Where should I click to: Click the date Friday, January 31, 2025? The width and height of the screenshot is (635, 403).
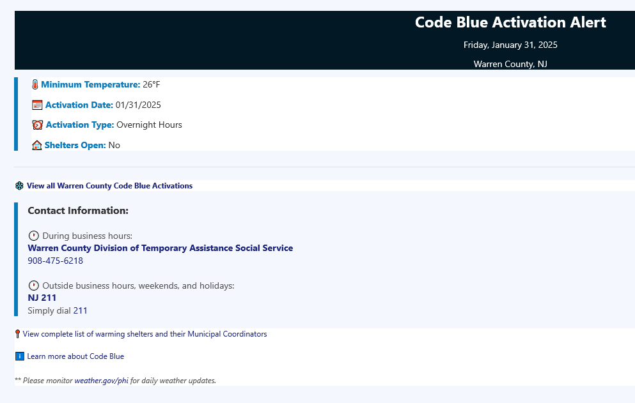point(510,45)
